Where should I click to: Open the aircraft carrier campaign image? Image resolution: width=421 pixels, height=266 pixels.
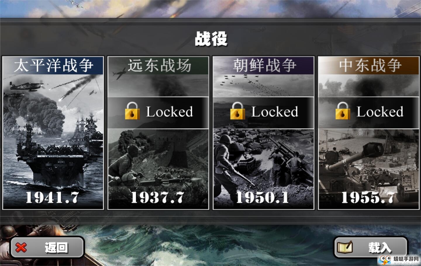(x=53, y=133)
